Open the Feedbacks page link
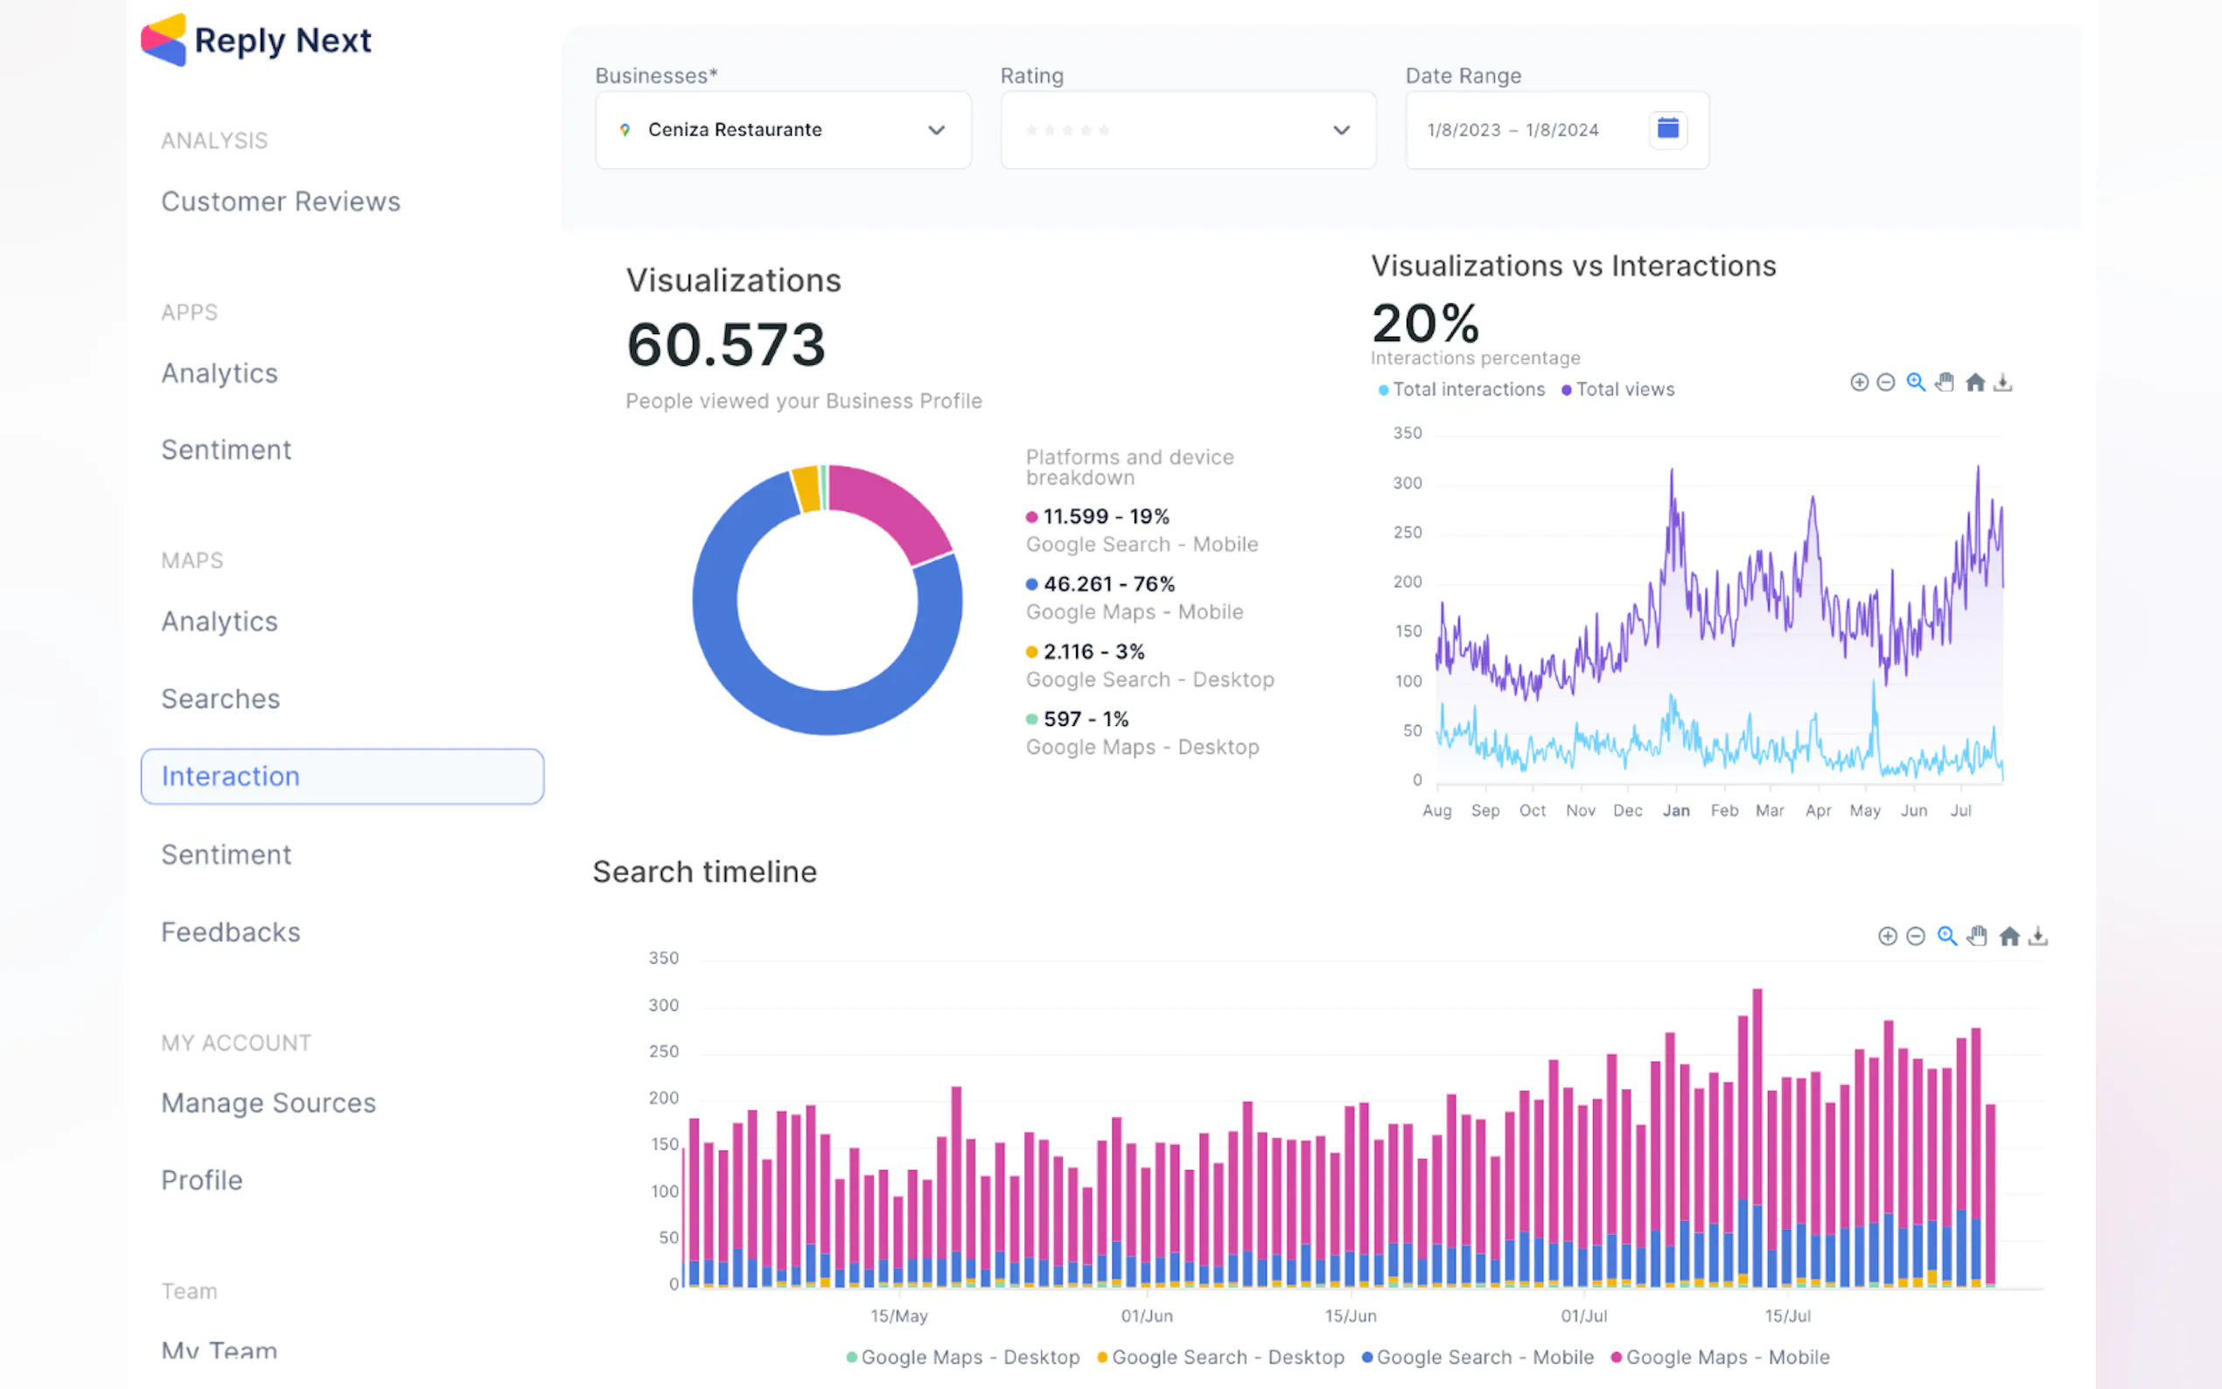Image resolution: width=2222 pixels, height=1389 pixels. (231, 932)
